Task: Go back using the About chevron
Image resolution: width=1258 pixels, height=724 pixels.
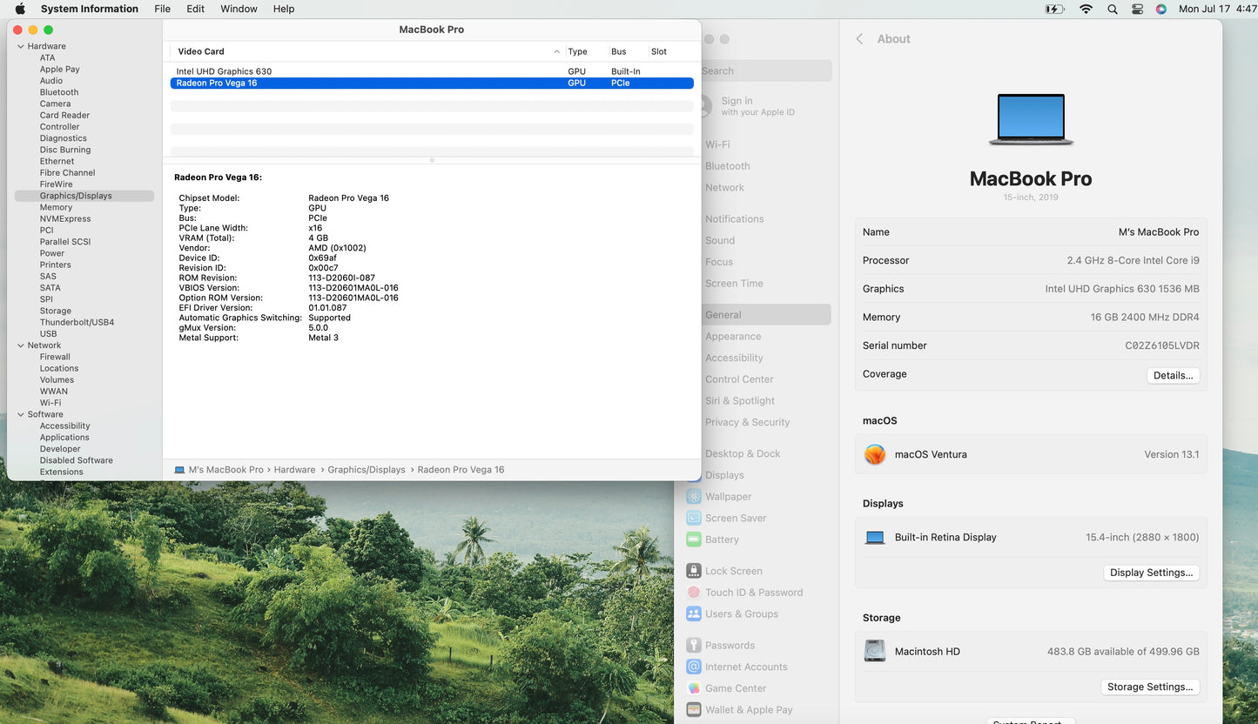Action: pyautogui.click(x=859, y=39)
